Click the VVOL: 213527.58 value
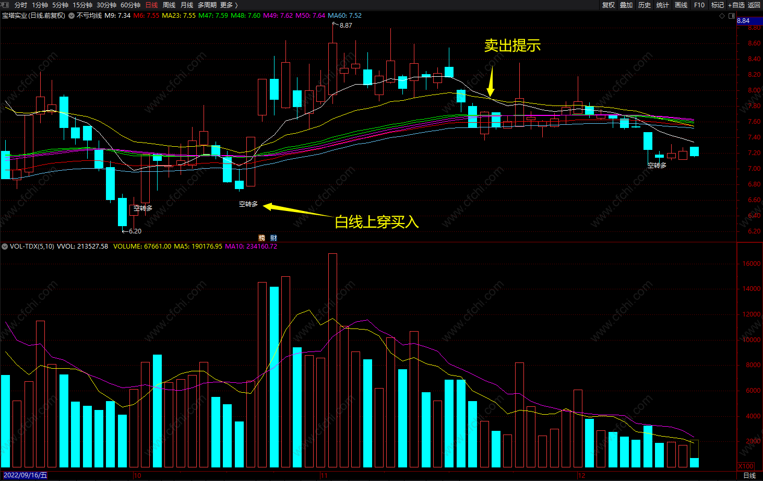Image resolution: width=763 pixels, height=481 pixels. (82, 247)
